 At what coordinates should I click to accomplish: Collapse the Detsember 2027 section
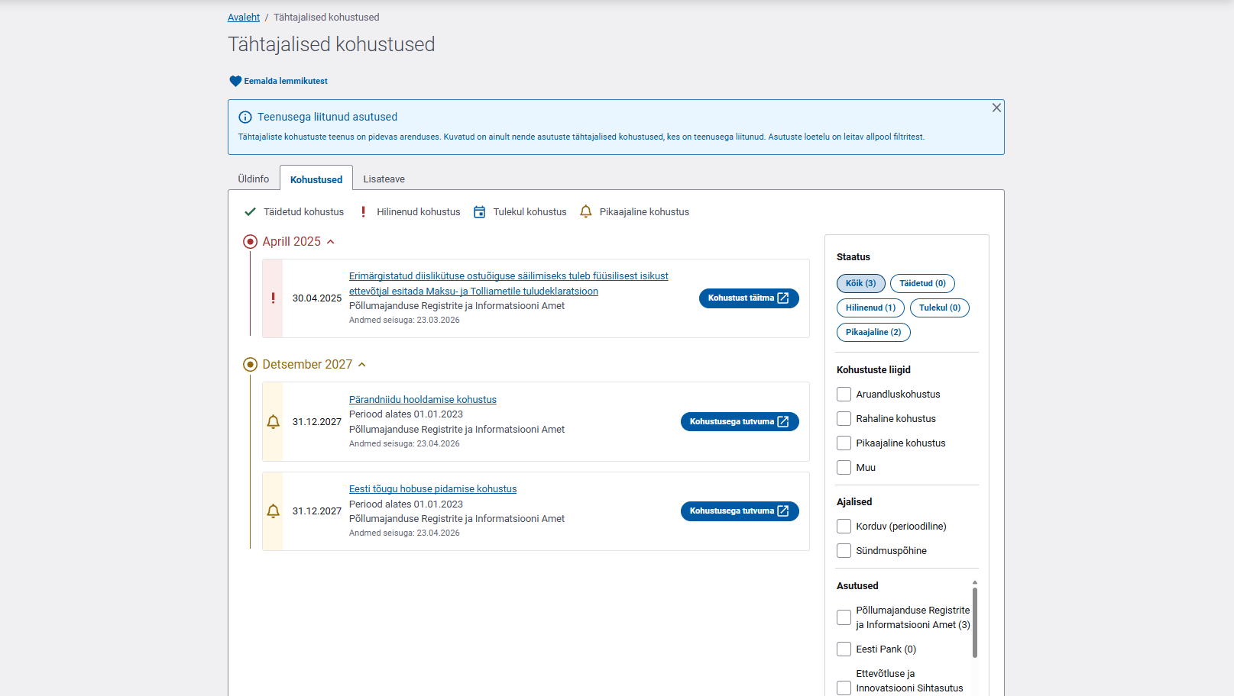click(361, 364)
